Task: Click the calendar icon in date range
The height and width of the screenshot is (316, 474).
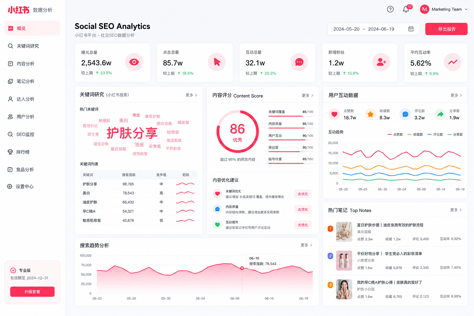Action: point(411,29)
